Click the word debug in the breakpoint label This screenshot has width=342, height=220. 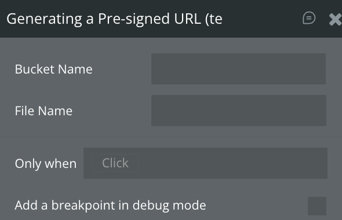[151, 206]
